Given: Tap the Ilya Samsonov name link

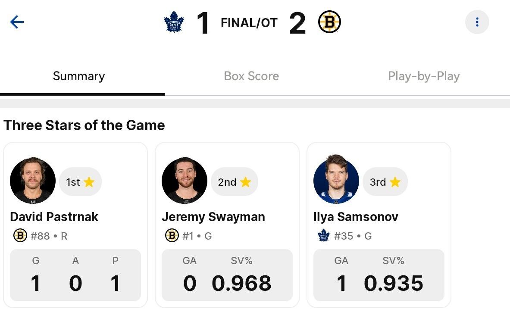Looking at the screenshot, I should [356, 216].
